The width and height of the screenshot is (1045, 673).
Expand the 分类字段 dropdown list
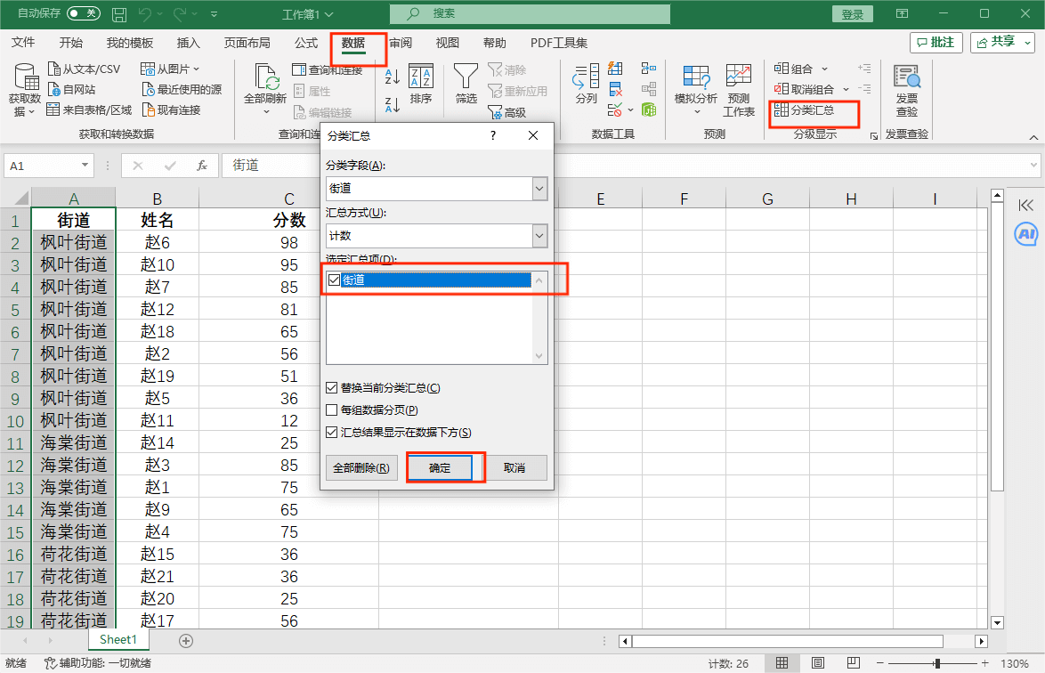(539, 189)
